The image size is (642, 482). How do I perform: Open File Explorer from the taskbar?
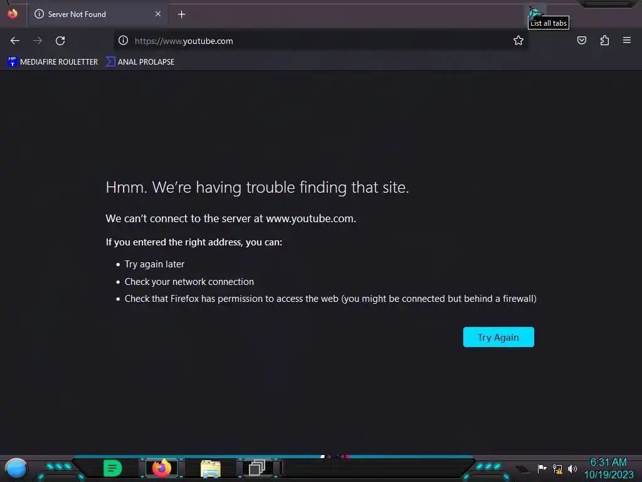tap(211, 468)
